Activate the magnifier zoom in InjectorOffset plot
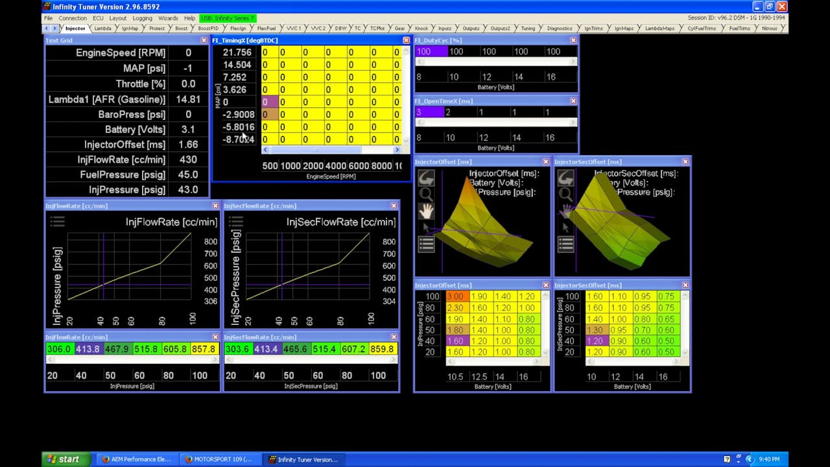Image resolution: width=830 pixels, height=467 pixels. click(x=427, y=193)
